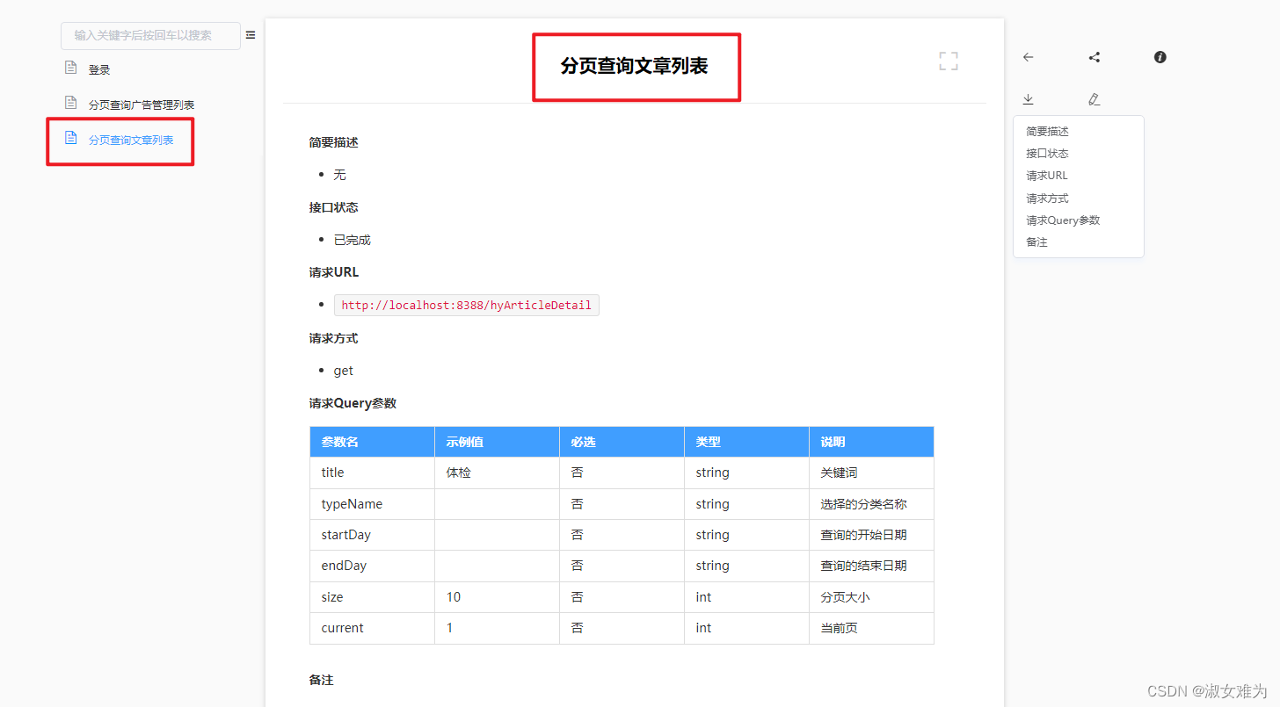This screenshot has width=1280, height=707.
Task: Select 登录 in the sidebar list
Action: point(99,68)
